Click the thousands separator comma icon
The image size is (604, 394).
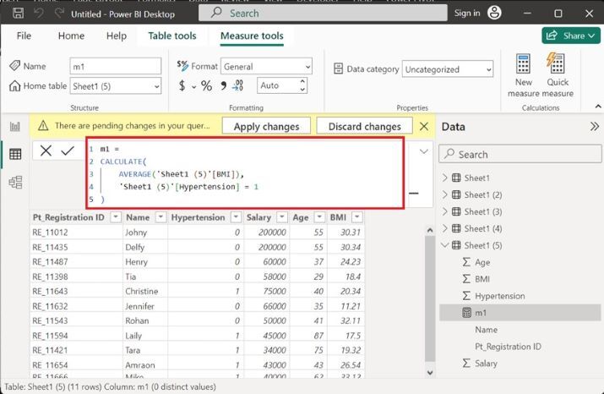(224, 86)
